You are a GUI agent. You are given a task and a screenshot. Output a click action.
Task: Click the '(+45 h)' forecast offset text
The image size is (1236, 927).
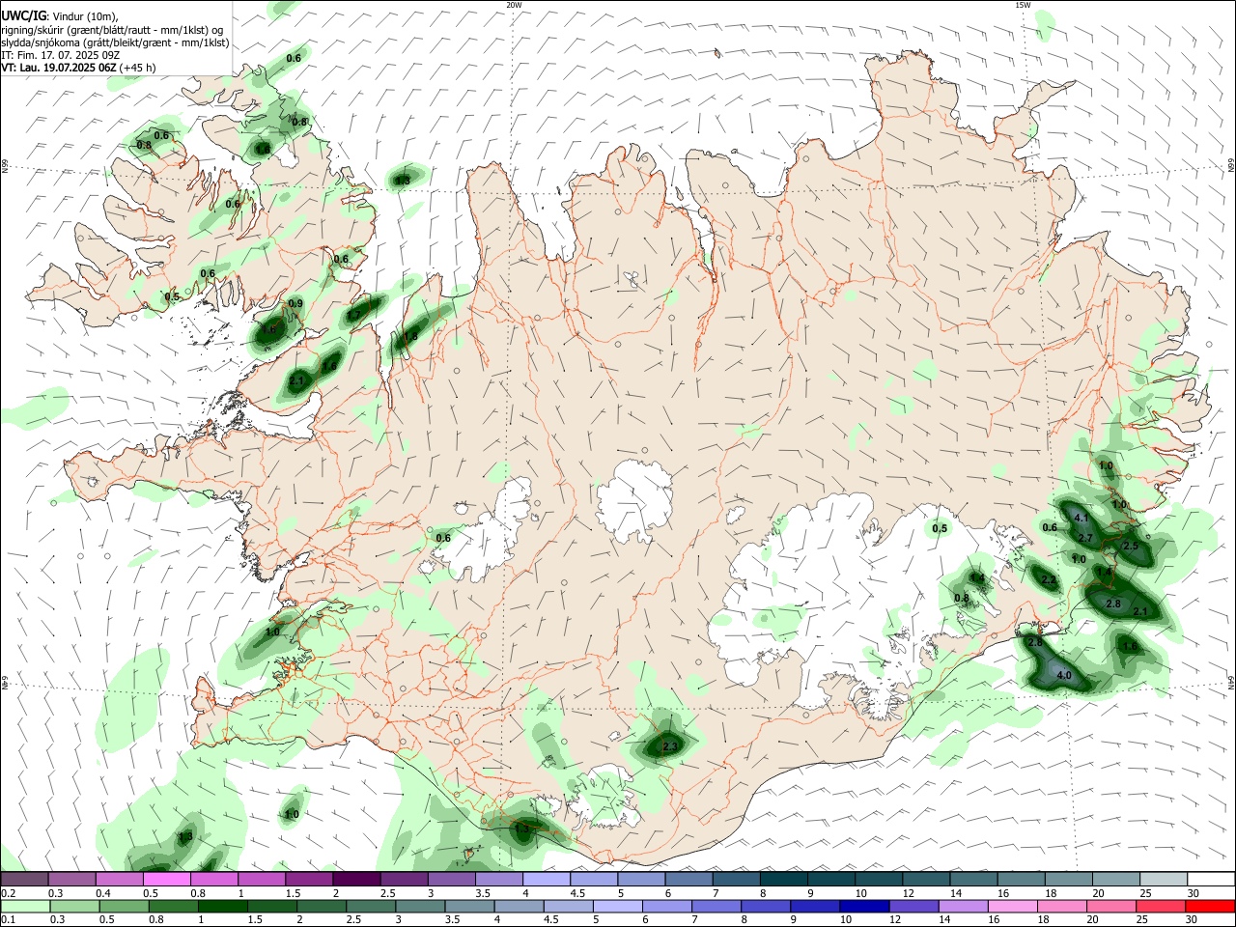pyautogui.click(x=138, y=68)
